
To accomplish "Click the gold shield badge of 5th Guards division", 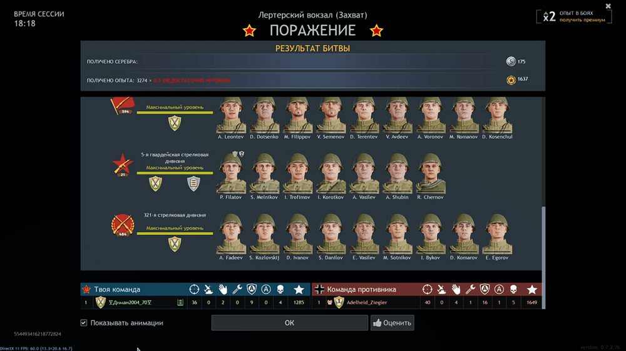I will pyautogui.click(x=155, y=184).
